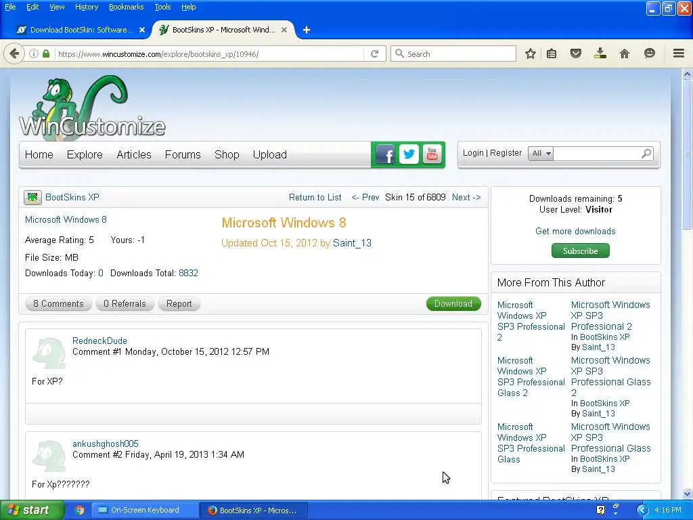
Task: Open the History menu
Action: pos(86,7)
